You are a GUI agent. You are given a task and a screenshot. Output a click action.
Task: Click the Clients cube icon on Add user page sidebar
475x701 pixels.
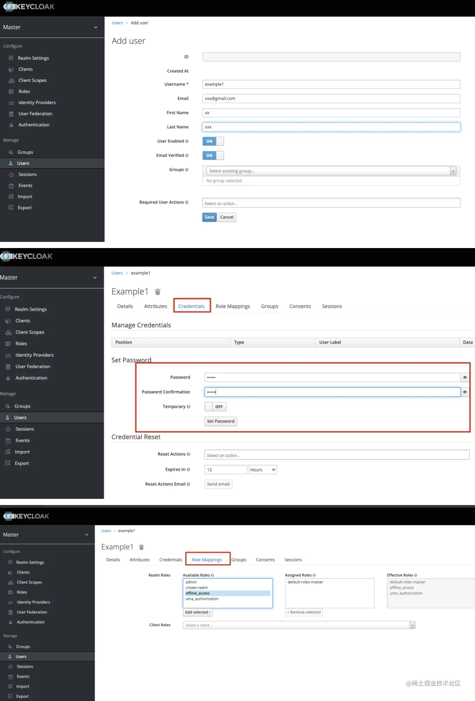[11, 70]
